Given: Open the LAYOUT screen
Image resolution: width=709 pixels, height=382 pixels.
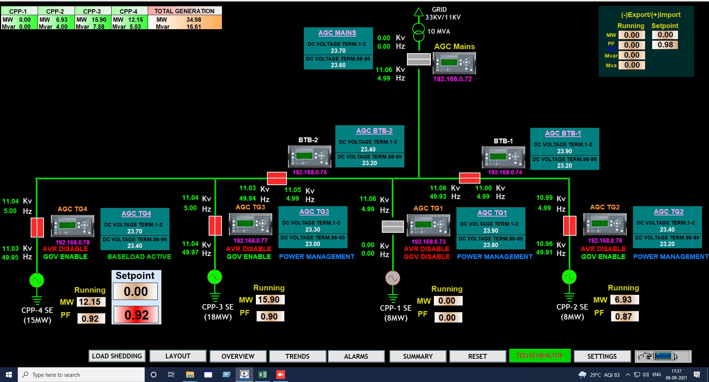Looking at the screenshot, I should (178, 356).
